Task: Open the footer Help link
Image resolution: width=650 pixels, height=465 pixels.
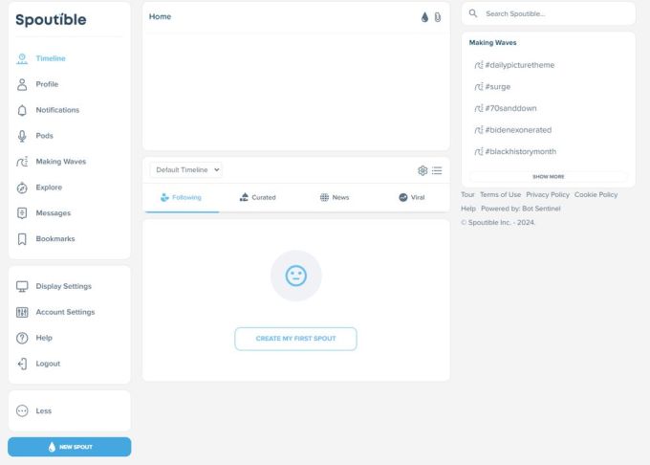Action: [468, 209]
